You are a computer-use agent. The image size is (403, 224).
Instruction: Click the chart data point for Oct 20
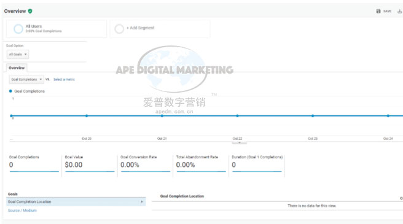[87, 116]
